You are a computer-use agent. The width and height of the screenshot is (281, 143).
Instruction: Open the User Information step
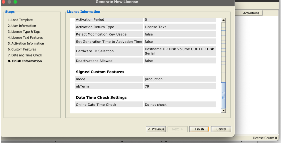[x=22, y=26]
